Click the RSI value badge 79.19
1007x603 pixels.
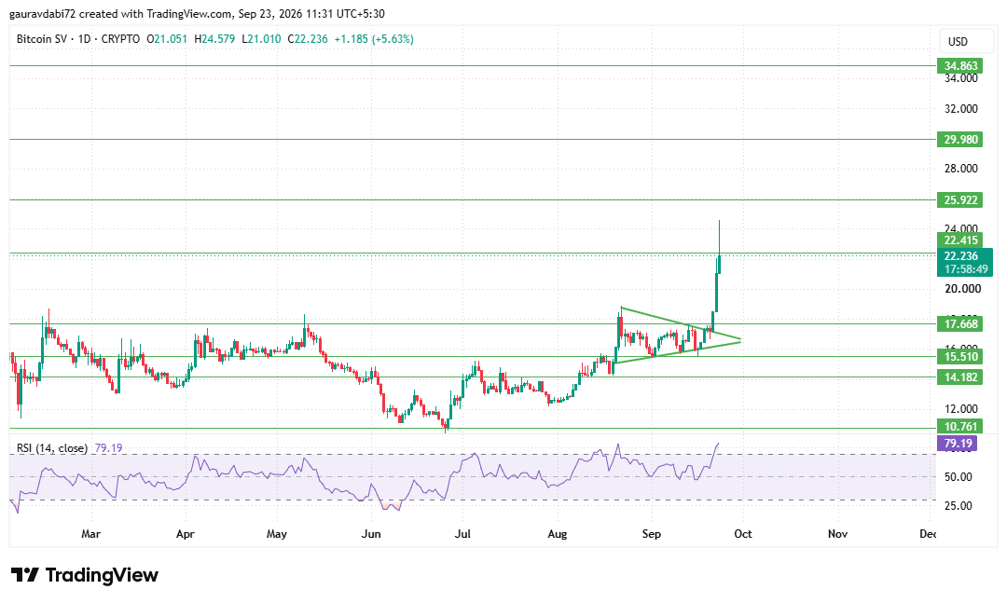click(x=958, y=443)
